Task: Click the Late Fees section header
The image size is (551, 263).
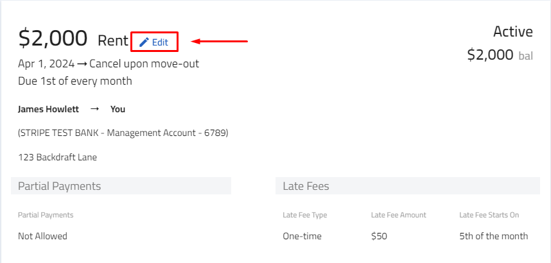Action: [408, 186]
